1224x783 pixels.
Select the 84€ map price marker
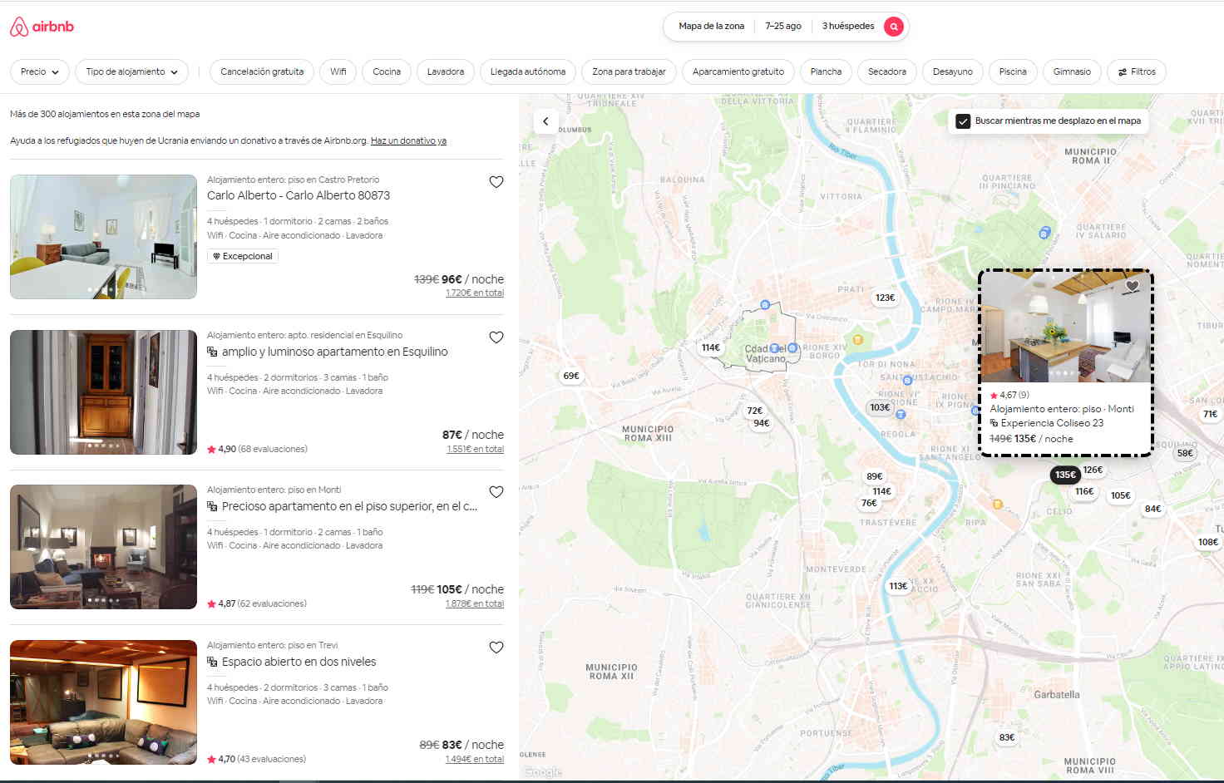point(1152,509)
